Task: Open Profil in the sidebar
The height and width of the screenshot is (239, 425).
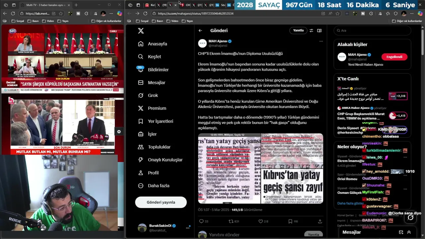Action: [x=148, y=173]
